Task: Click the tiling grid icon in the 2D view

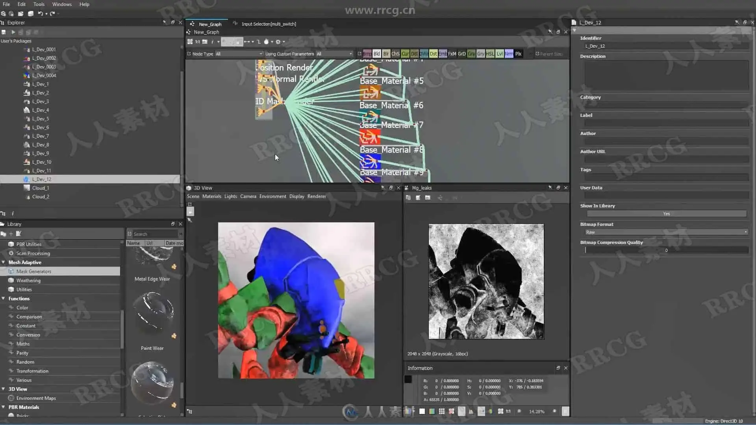Action: click(x=442, y=411)
